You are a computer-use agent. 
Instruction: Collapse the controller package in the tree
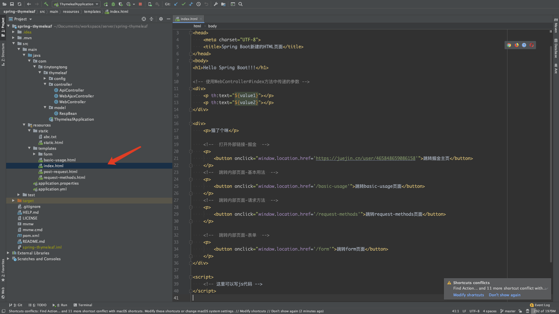click(x=45, y=84)
